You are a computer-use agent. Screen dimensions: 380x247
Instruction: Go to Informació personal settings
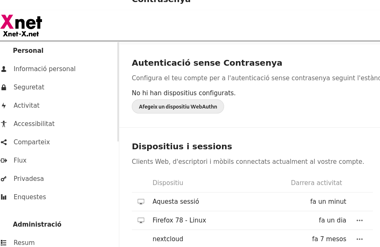click(x=44, y=69)
